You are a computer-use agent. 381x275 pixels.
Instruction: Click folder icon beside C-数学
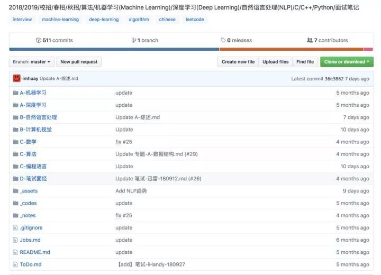[15, 142]
